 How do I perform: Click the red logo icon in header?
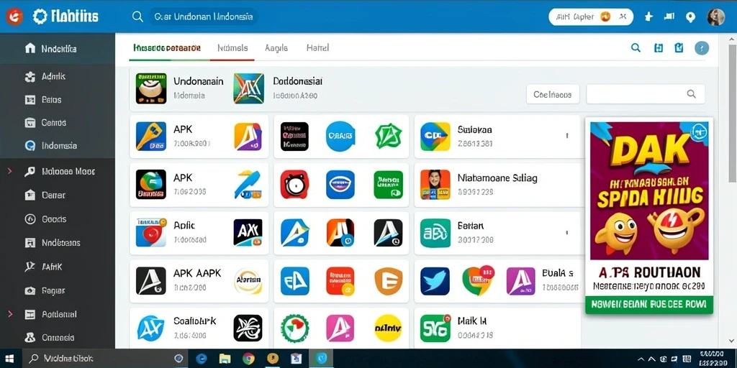[x=14, y=17]
